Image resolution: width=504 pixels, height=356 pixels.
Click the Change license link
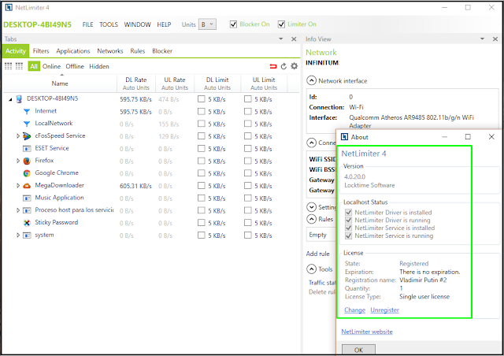click(354, 310)
